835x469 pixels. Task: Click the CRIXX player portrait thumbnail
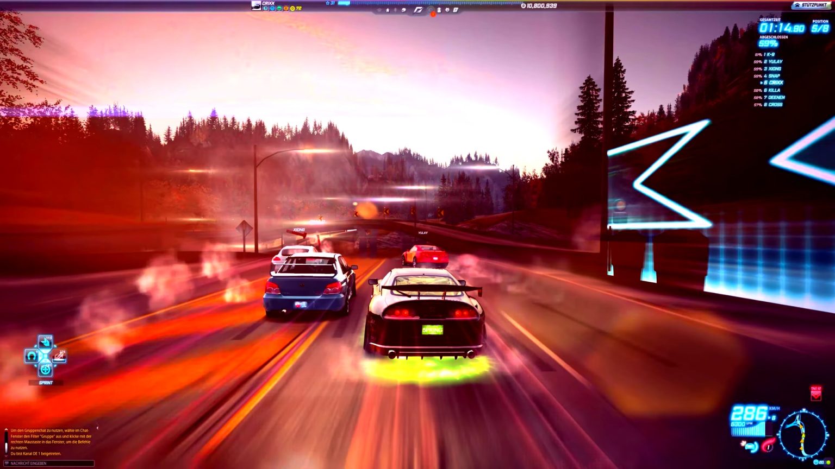tap(256, 7)
